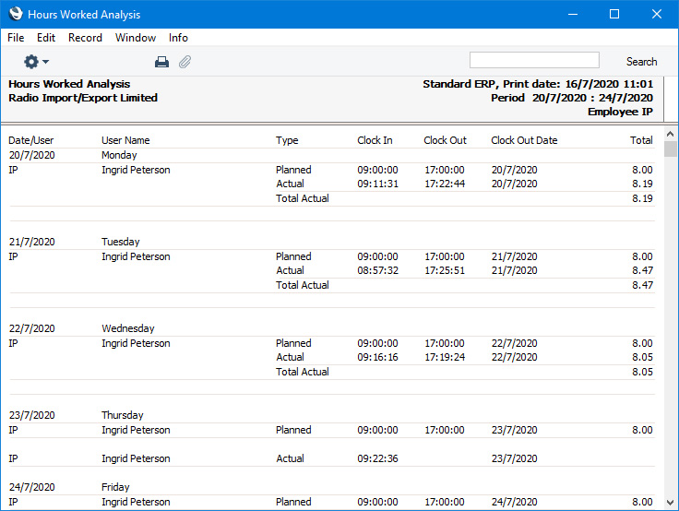Close the Hours Worked Analysis window
This screenshot has height=511, width=679.
[657, 14]
